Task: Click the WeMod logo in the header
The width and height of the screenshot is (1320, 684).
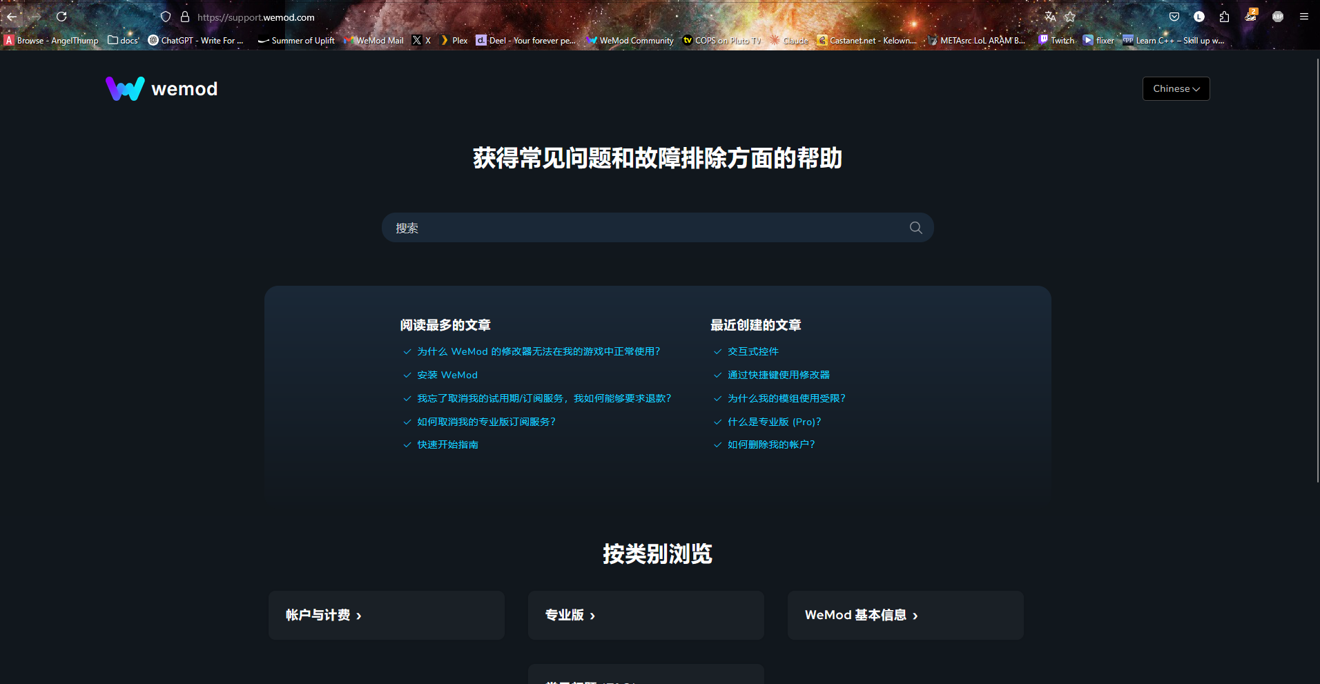Action: click(162, 88)
